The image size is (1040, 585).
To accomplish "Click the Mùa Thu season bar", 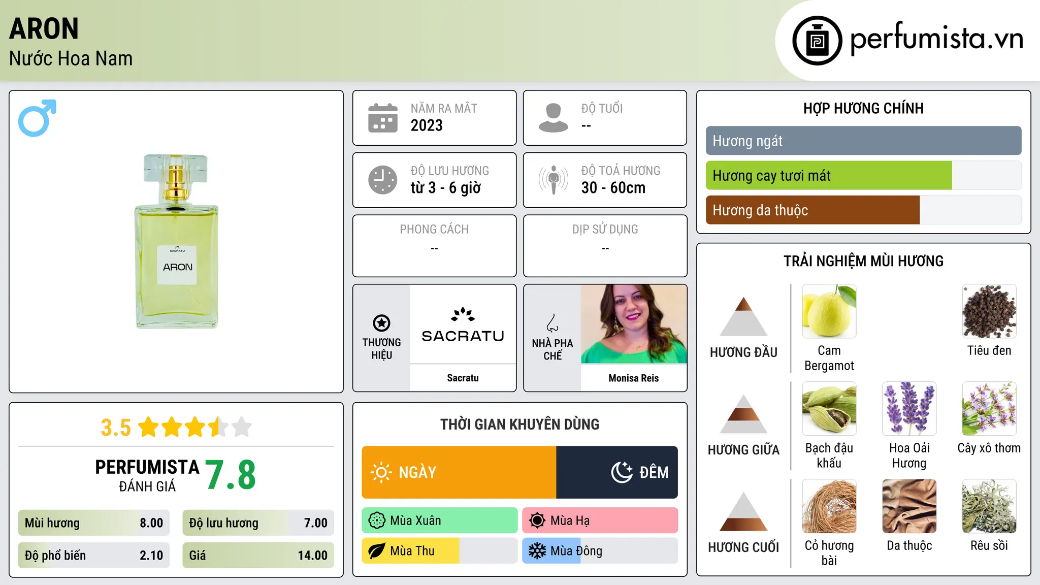I will coord(440,551).
